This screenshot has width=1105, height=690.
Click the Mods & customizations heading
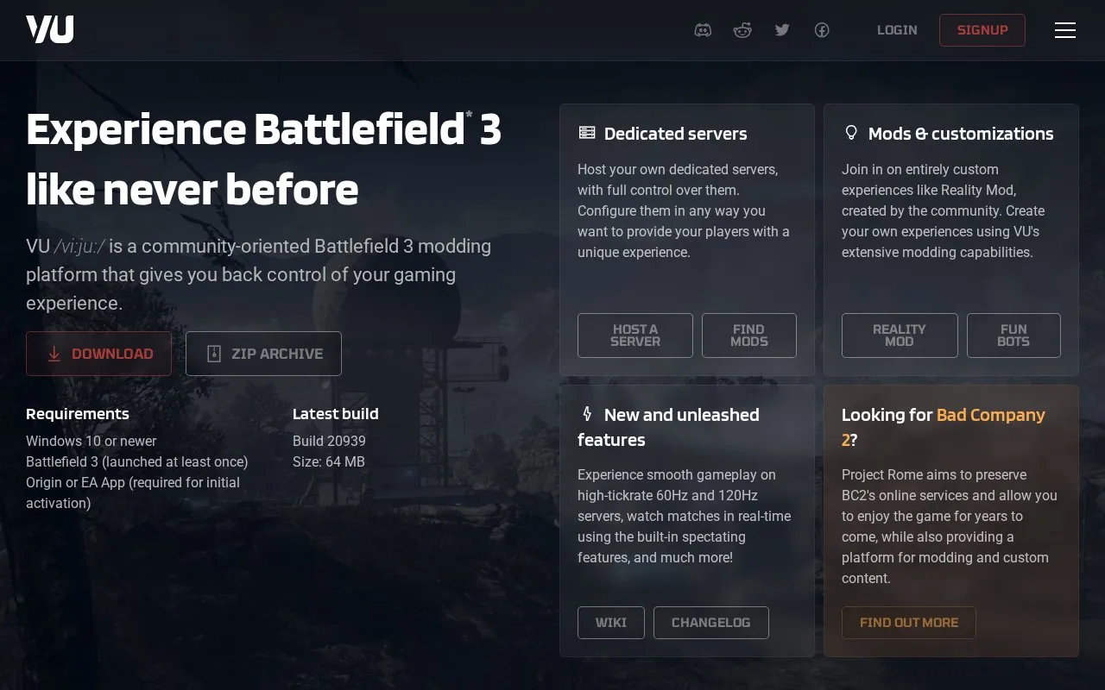[x=961, y=134]
